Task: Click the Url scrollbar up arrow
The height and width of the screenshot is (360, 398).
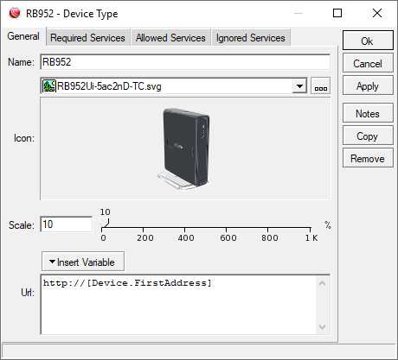Action: (323, 283)
